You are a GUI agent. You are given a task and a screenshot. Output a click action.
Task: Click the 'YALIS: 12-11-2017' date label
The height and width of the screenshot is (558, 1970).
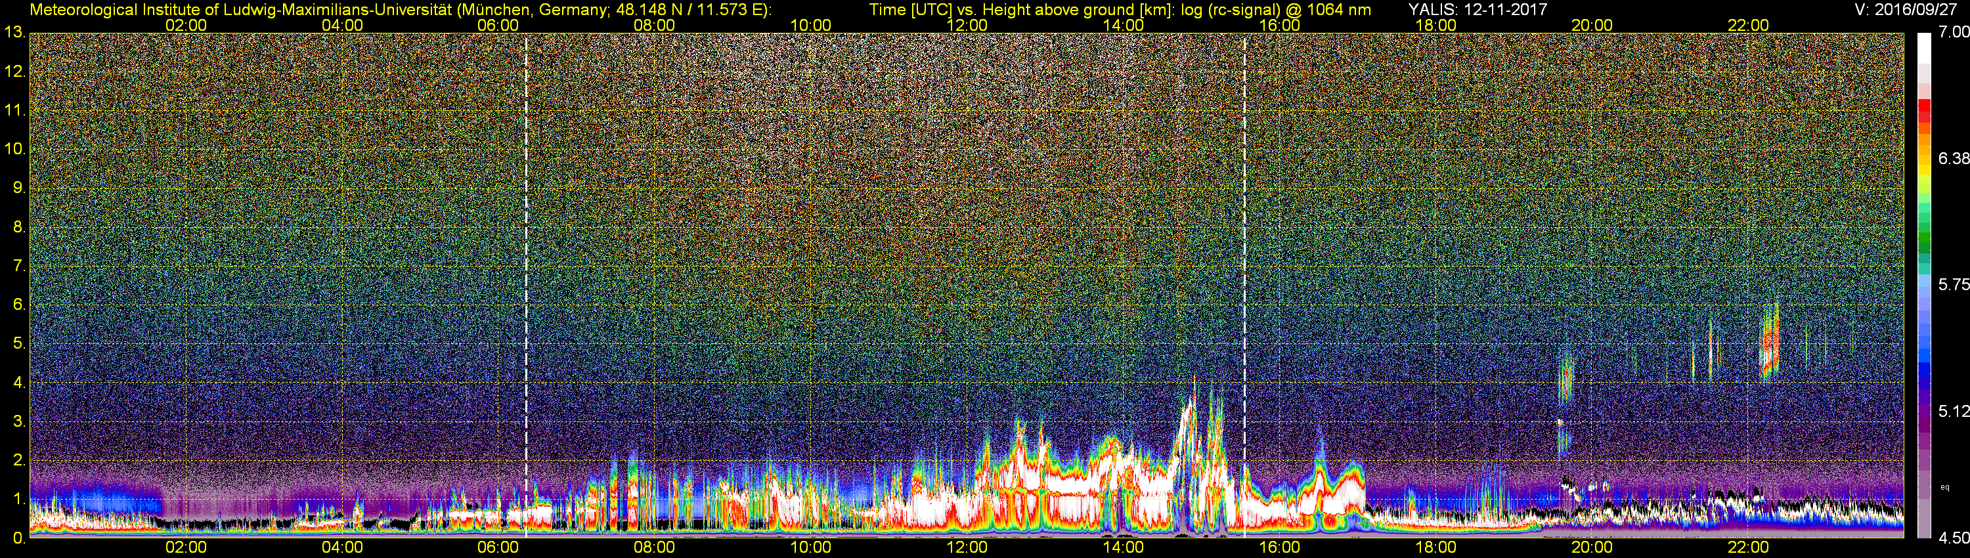pyautogui.click(x=1477, y=9)
